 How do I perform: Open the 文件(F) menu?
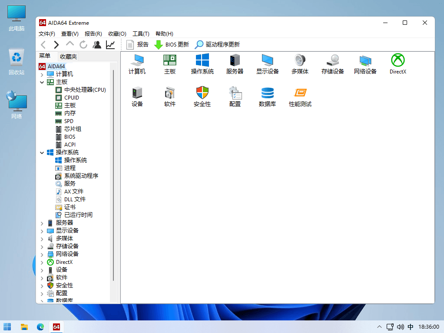(x=47, y=34)
